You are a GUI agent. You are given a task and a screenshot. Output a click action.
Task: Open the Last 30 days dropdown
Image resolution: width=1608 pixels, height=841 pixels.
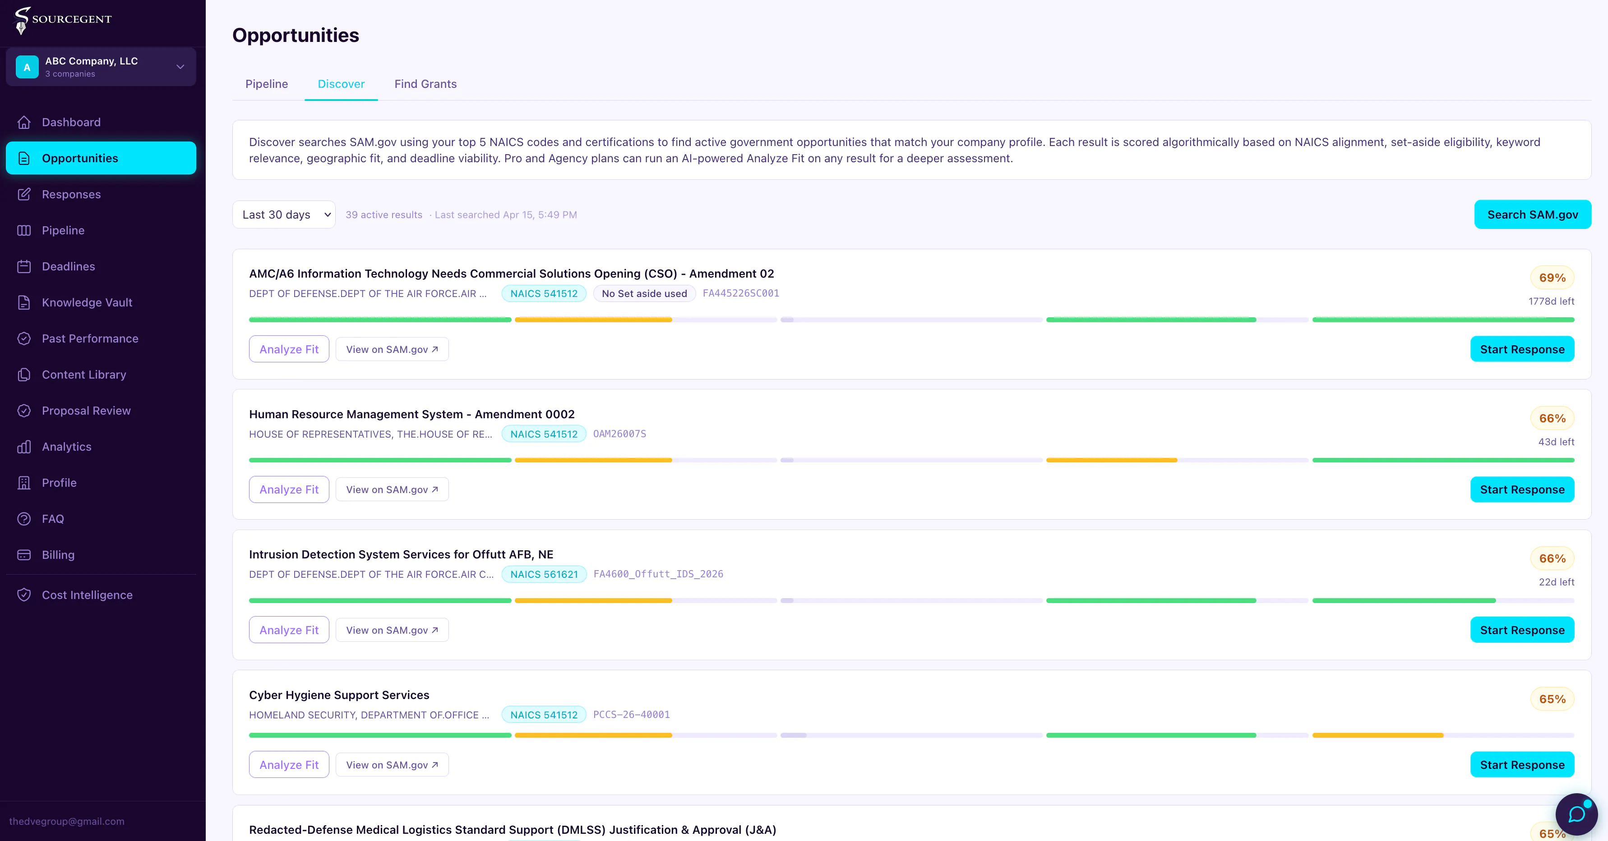(284, 215)
